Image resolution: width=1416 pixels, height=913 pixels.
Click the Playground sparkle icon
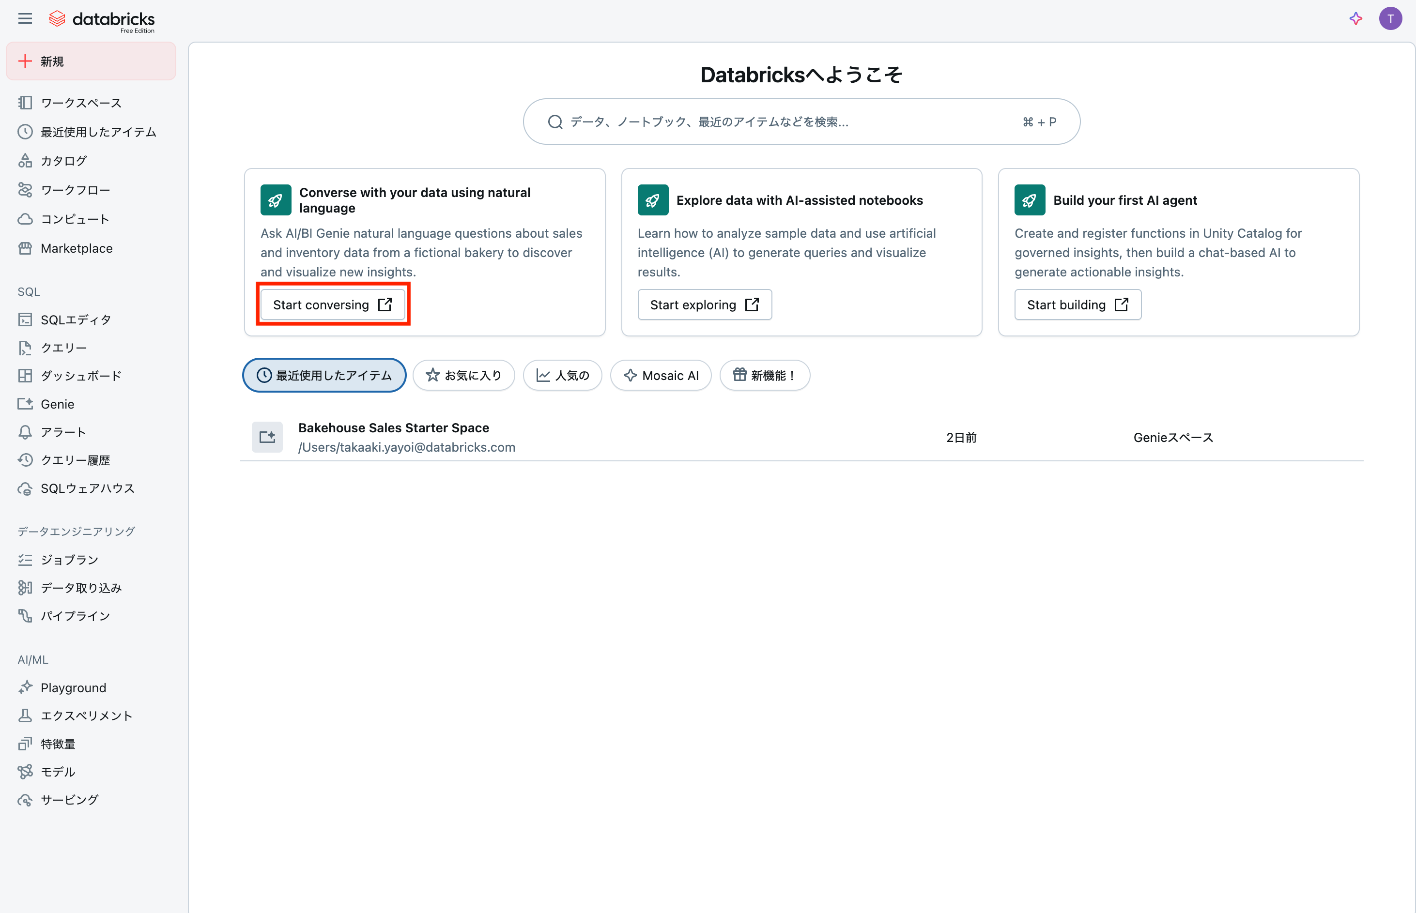tap(25, 687)
